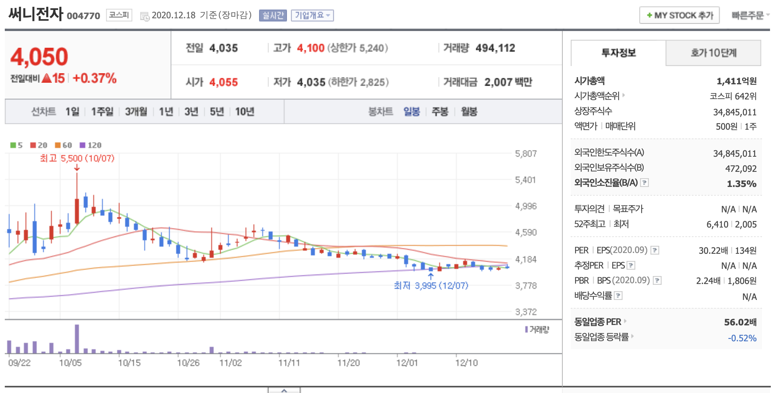Click the 52주최고 value 6,410
This screenshot has height=393, width=774.
coord(717,224)
